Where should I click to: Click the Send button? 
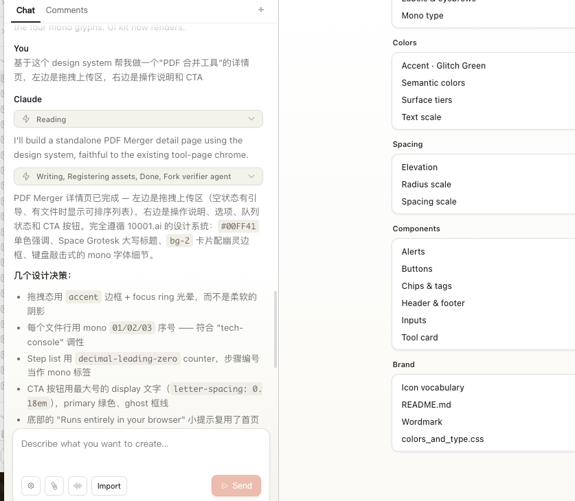(236, 486)
